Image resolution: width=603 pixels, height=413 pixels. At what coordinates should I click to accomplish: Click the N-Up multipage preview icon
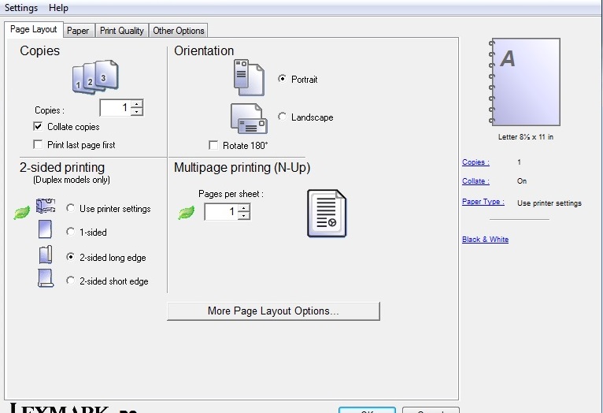[327, 214]
